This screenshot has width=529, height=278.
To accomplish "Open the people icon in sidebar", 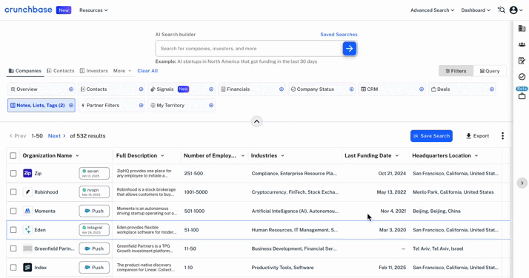I will pyautogui.click(x=522, y=44).
